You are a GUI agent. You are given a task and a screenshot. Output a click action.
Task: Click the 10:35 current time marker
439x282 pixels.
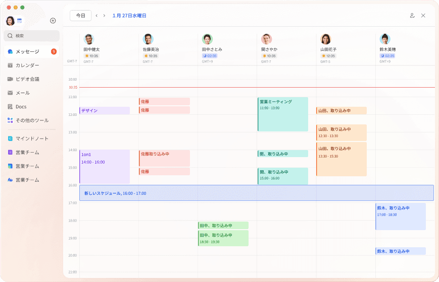point(73,88)
